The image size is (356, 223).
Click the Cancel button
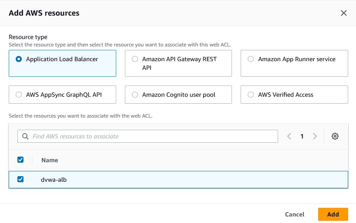coord(295,214)
